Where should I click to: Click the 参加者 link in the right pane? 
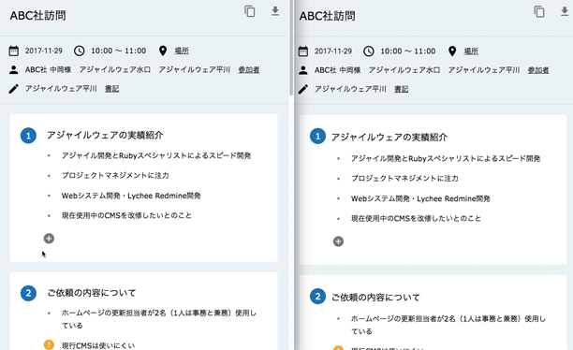[538, 70]
